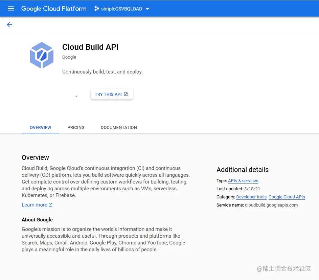Screen dimensions: 319x280
Task: Click the project icon beside simpleCSVBQLOAD
Action: 97,8
